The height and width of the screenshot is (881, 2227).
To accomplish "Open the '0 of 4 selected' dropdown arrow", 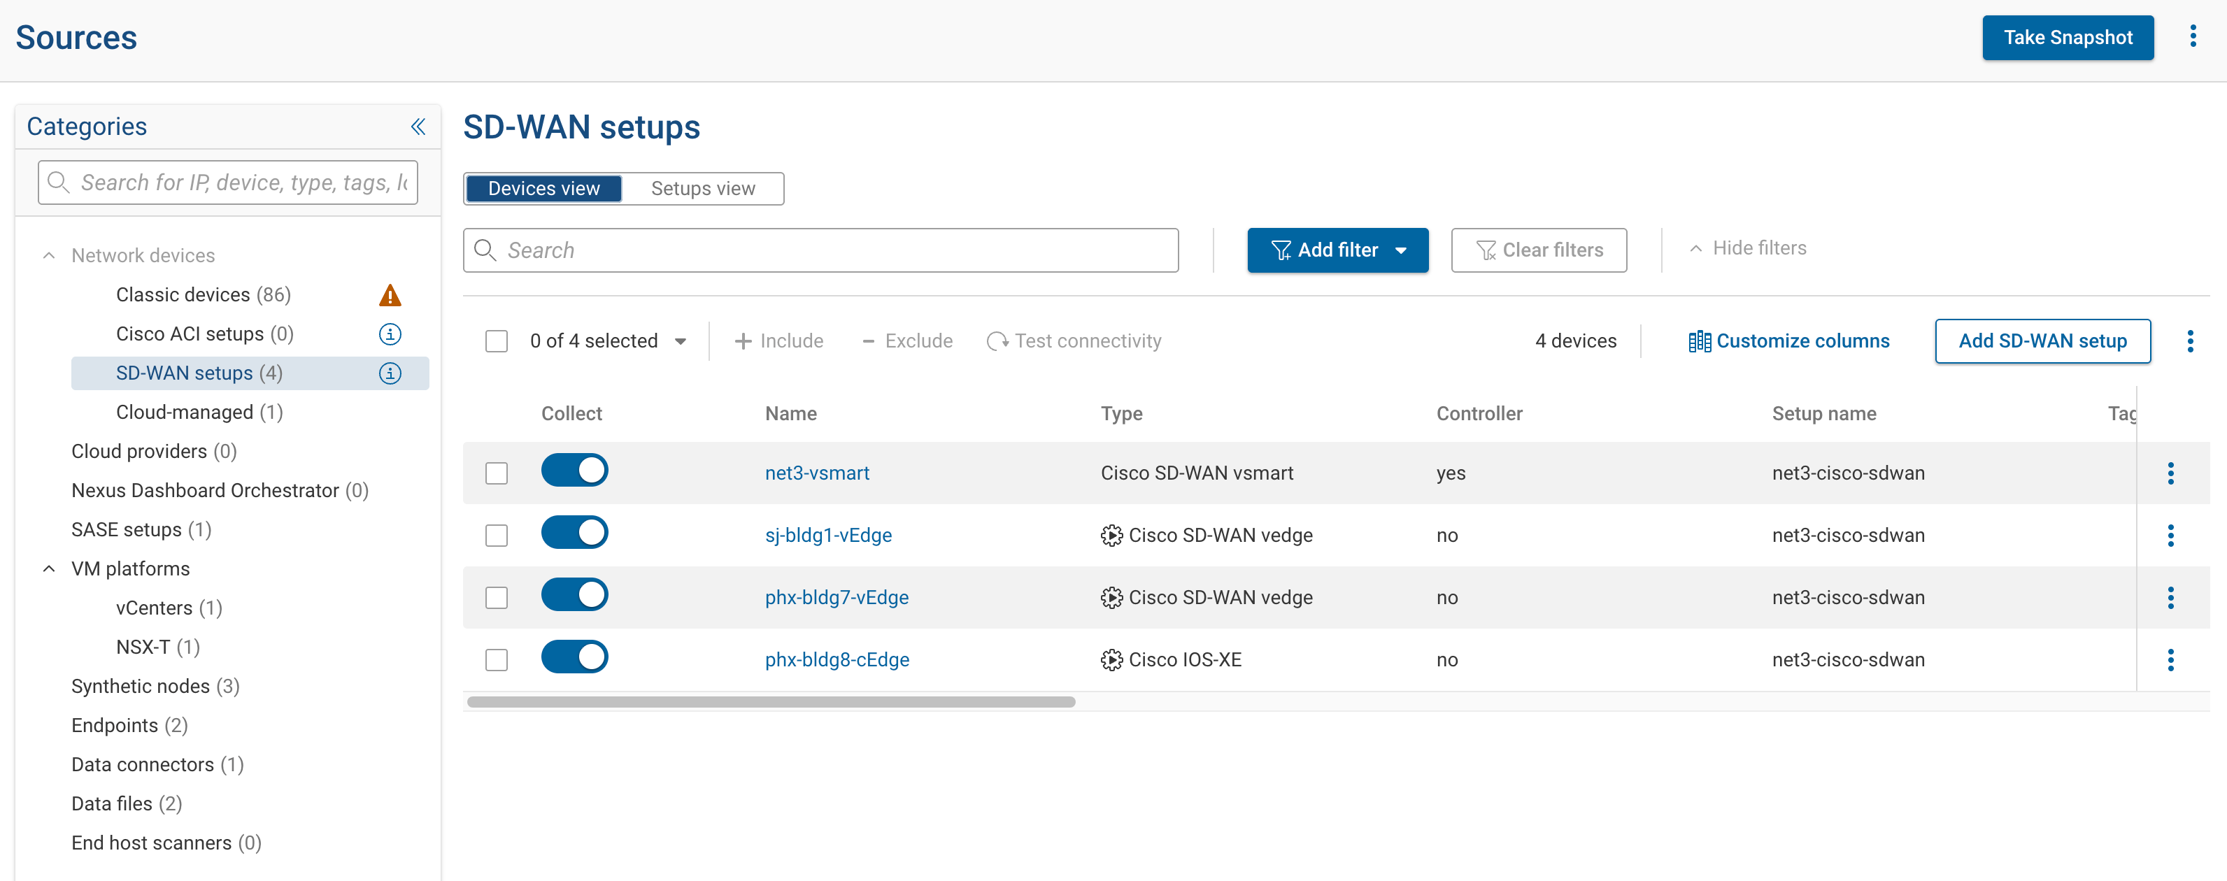I will click(681, 341).
